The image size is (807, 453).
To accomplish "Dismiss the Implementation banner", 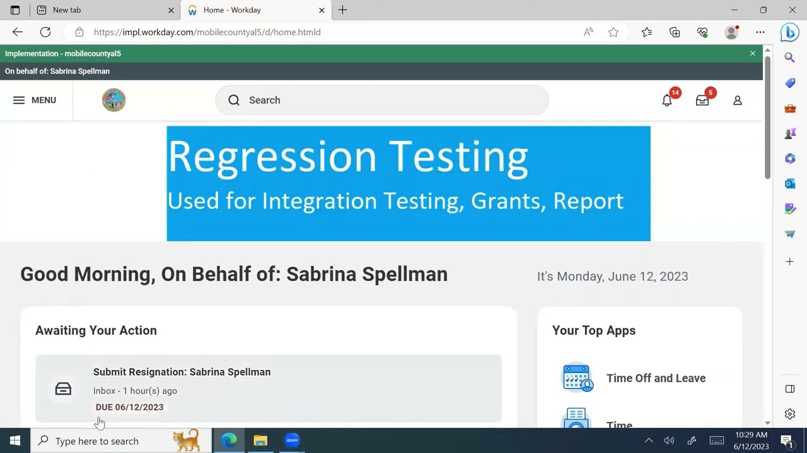I will point(753,53).
